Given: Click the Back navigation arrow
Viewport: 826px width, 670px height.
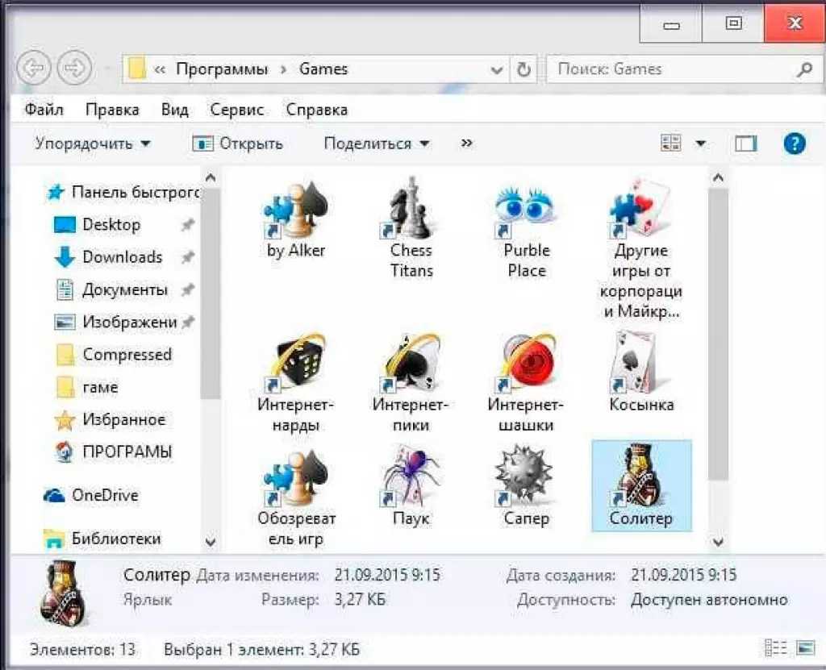Looking at the screenshot, I should [x=34, y=68].
